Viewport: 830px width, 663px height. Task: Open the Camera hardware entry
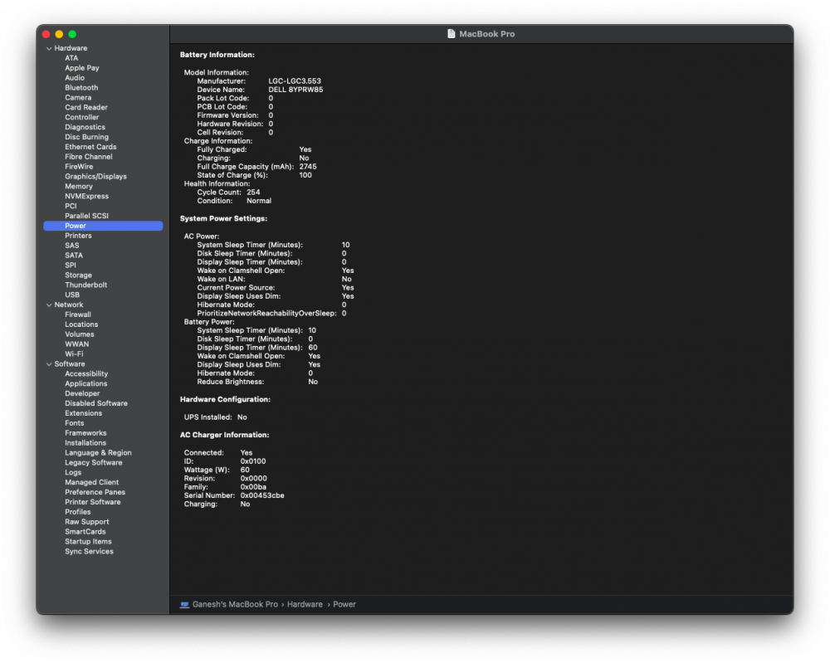[x=78, y=97]
